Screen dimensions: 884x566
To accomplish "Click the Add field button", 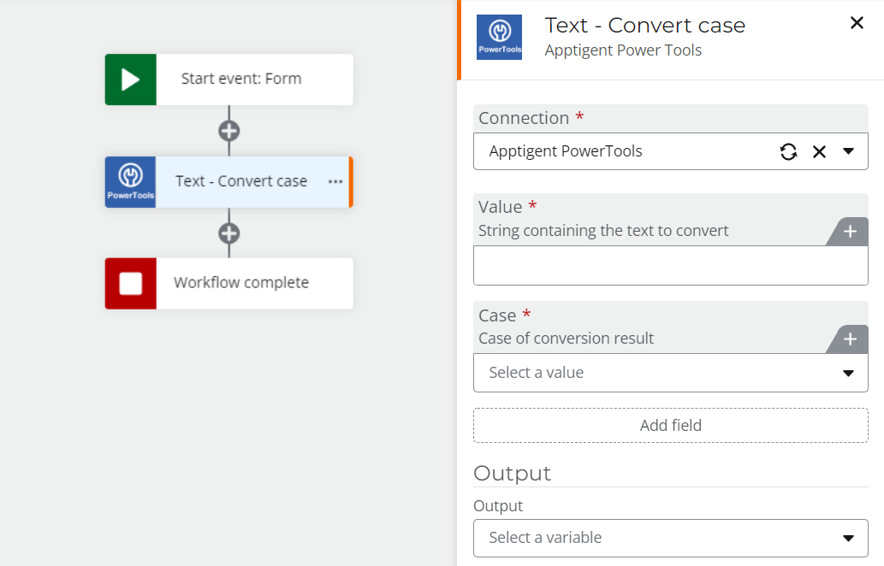I will (x=670, y=425).
